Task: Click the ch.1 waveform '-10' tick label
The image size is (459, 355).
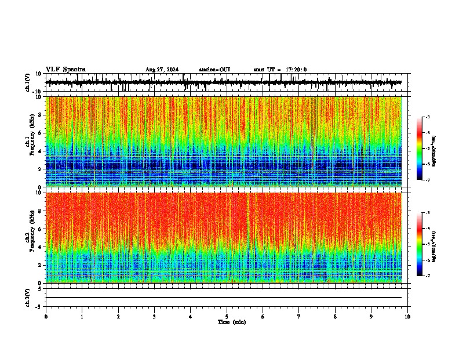Action: point(38,92)
